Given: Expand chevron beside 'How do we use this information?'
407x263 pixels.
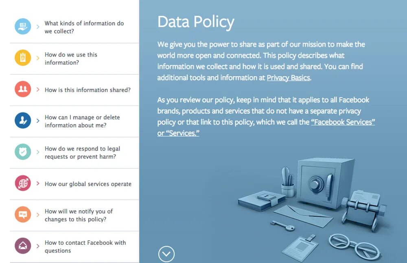Looking at the screenshot, I should (38, 58).
